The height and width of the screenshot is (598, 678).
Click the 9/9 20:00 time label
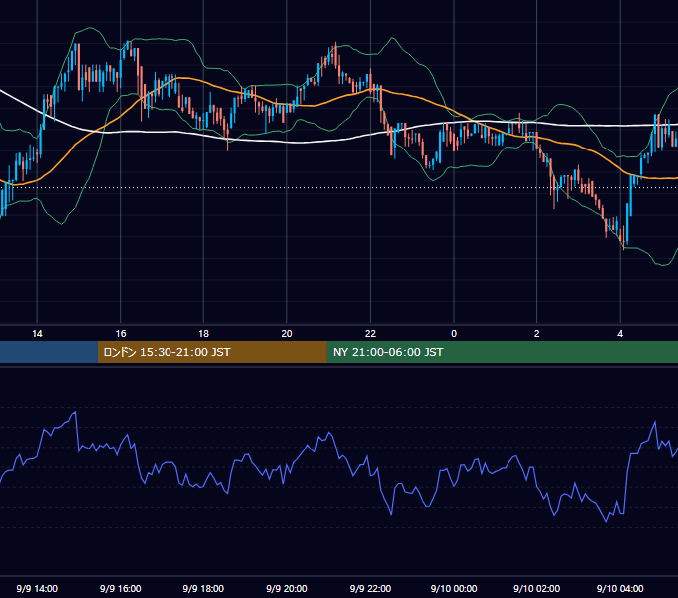point(287,588)
